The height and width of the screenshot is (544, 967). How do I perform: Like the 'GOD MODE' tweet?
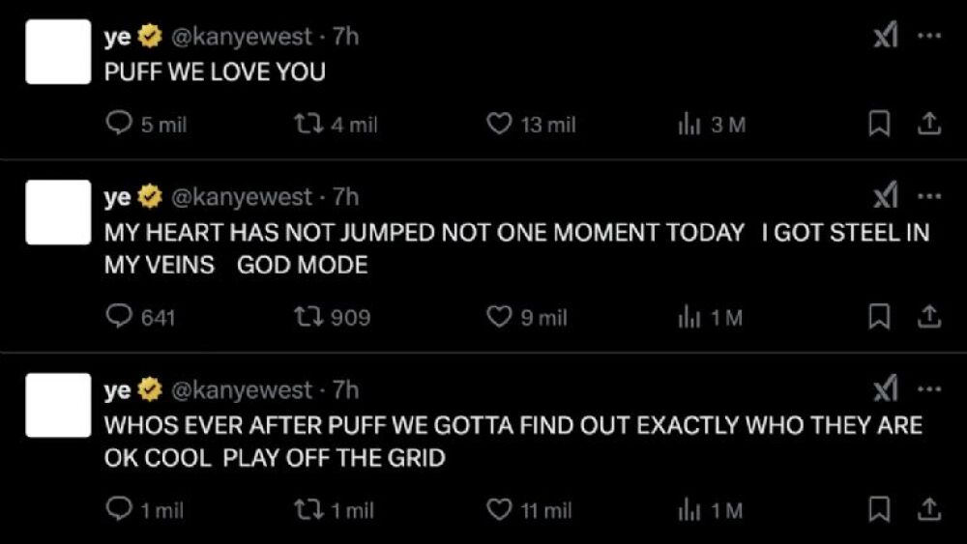[498, 317]
